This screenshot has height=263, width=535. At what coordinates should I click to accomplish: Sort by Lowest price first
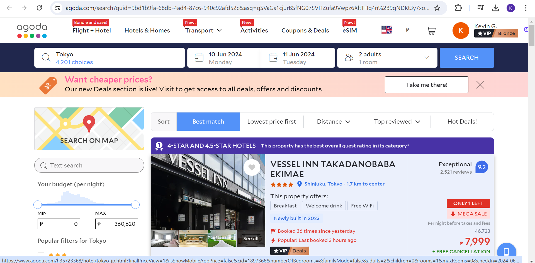coord(272,122)
